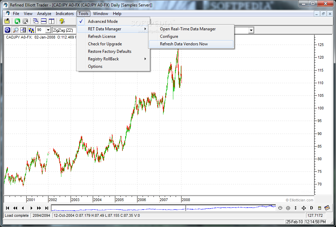Viewport: 336px width, 227px height.
Task: Tile windows vertically using toolbar icon
Action: pyautogui.click(x=51, y=21)
